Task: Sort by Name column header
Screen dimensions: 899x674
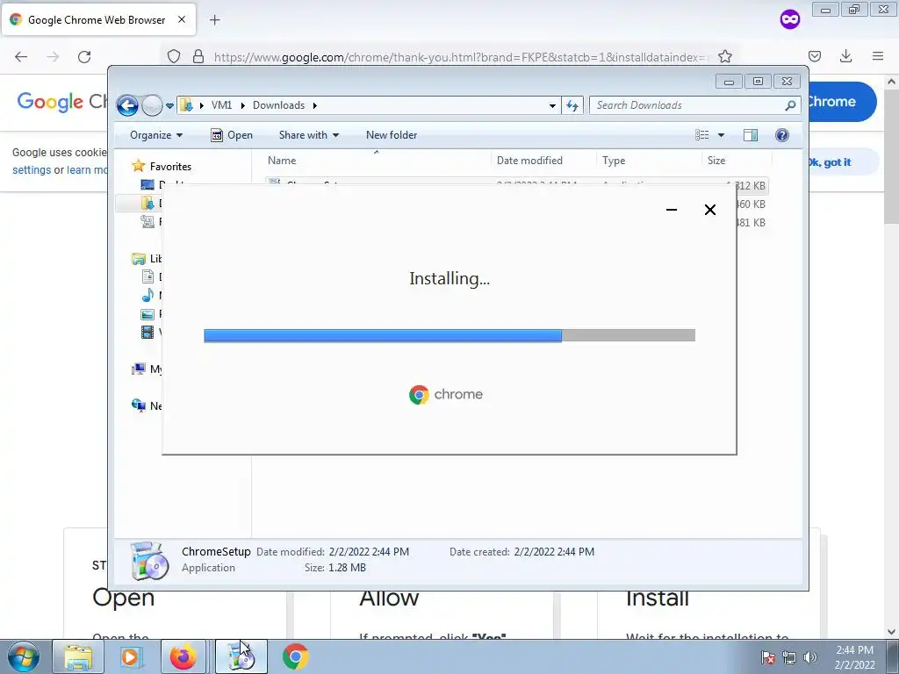Action: [282, 161]
